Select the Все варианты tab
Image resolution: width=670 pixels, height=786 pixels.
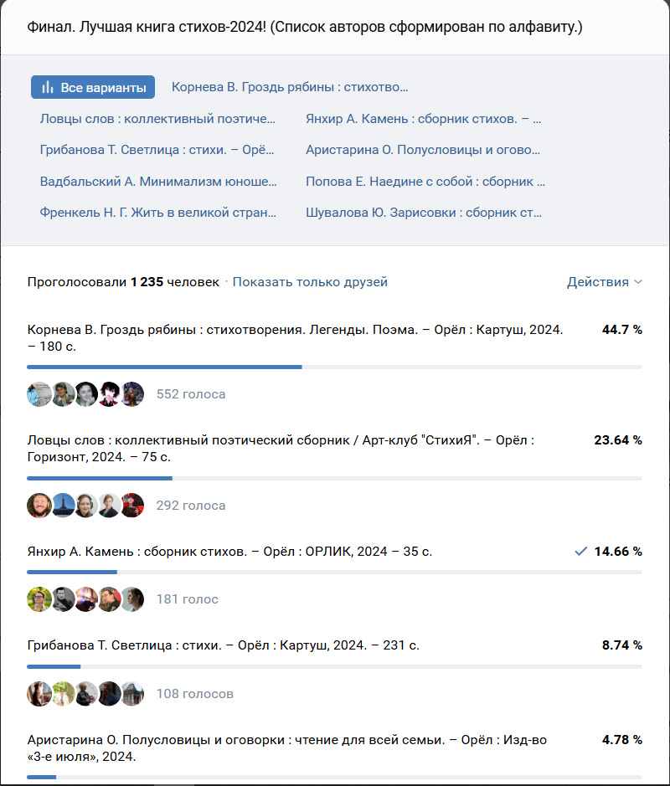(x=93, y=87)
